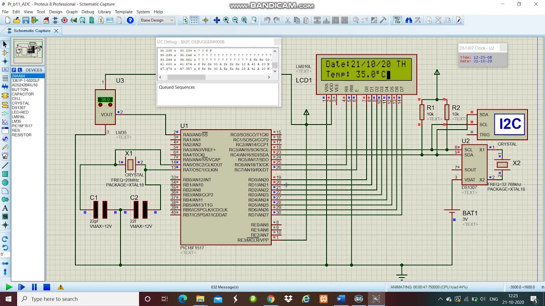Open the Debug menu
The image size is (545, 306).
pos(88,12)
